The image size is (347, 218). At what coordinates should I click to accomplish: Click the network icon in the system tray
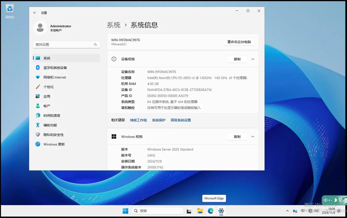310,211
